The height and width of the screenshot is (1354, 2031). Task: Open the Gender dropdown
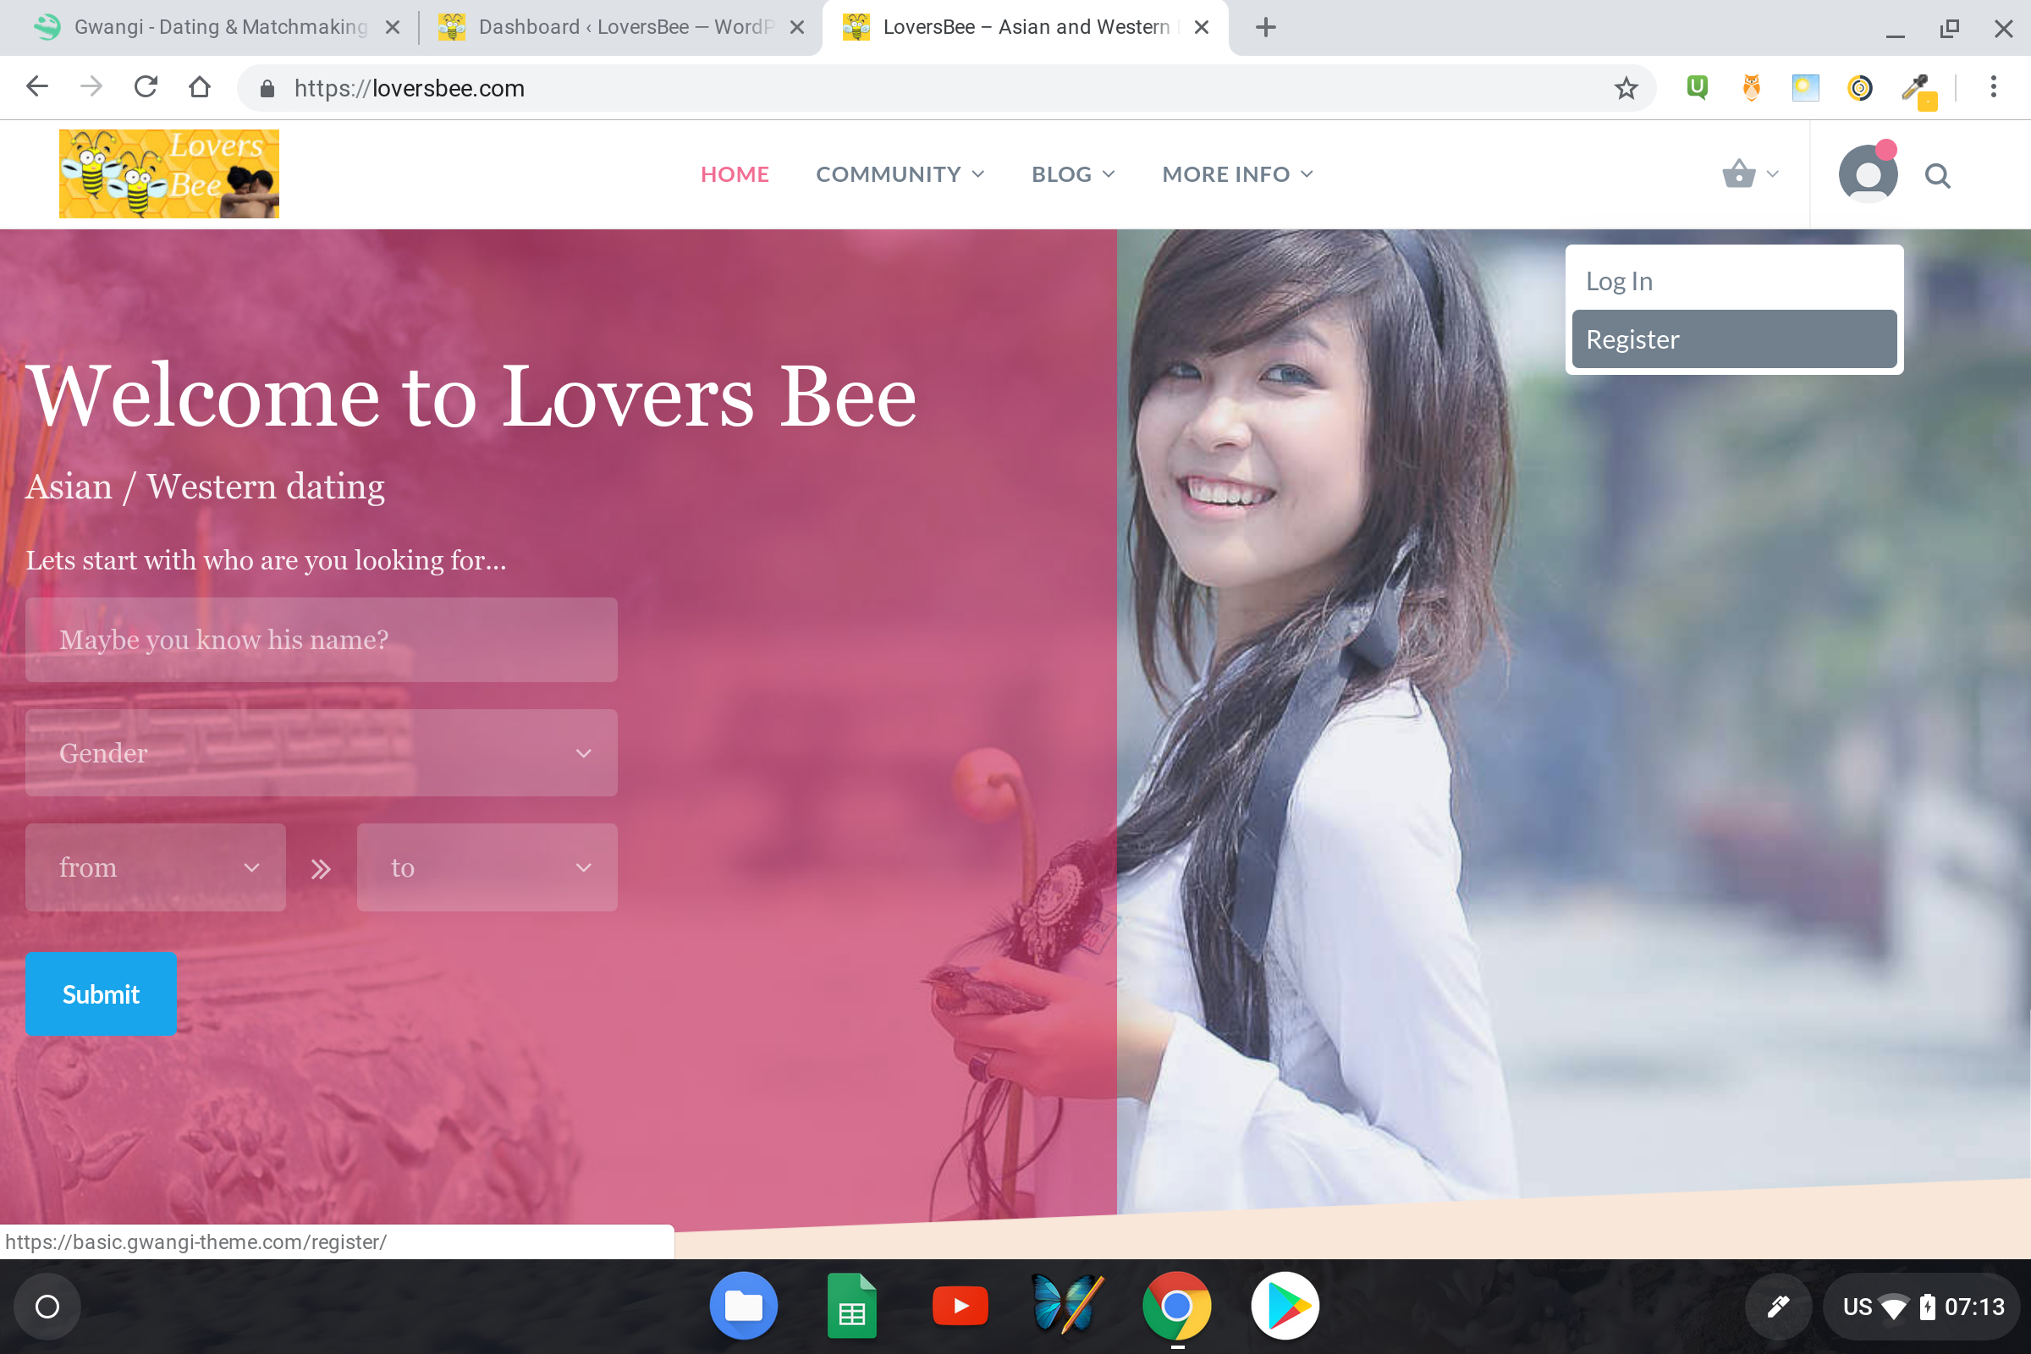point(322,753)
